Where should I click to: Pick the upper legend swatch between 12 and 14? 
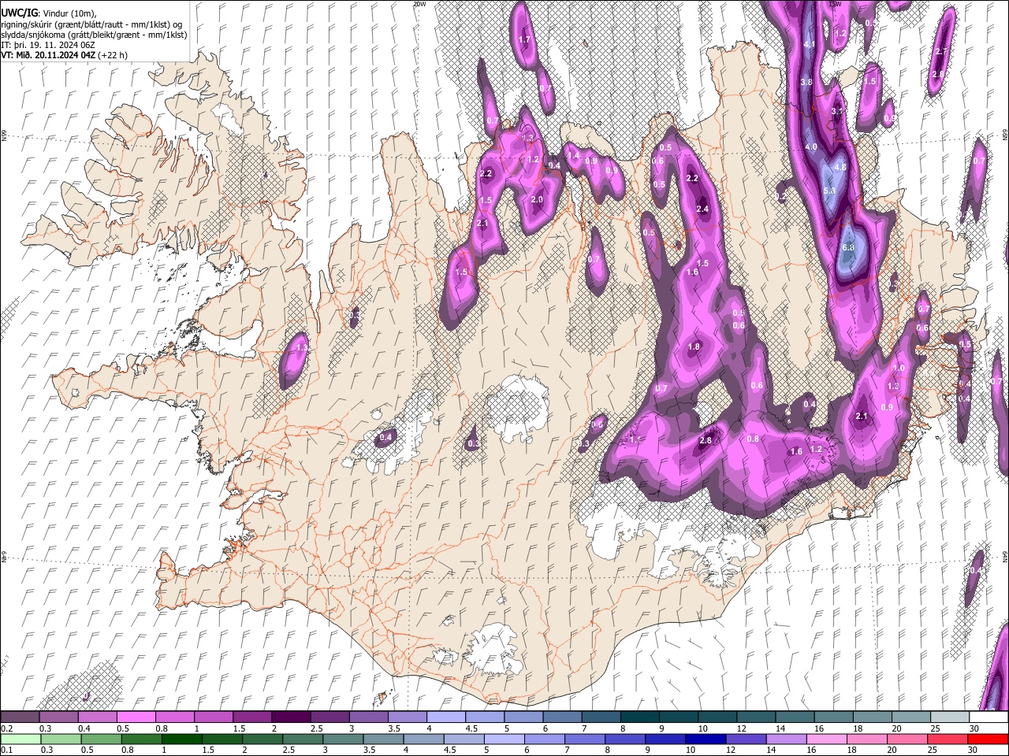tap(756, 717)
